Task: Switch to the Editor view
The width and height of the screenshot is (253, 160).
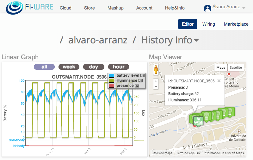Action: tap(188, 24)
